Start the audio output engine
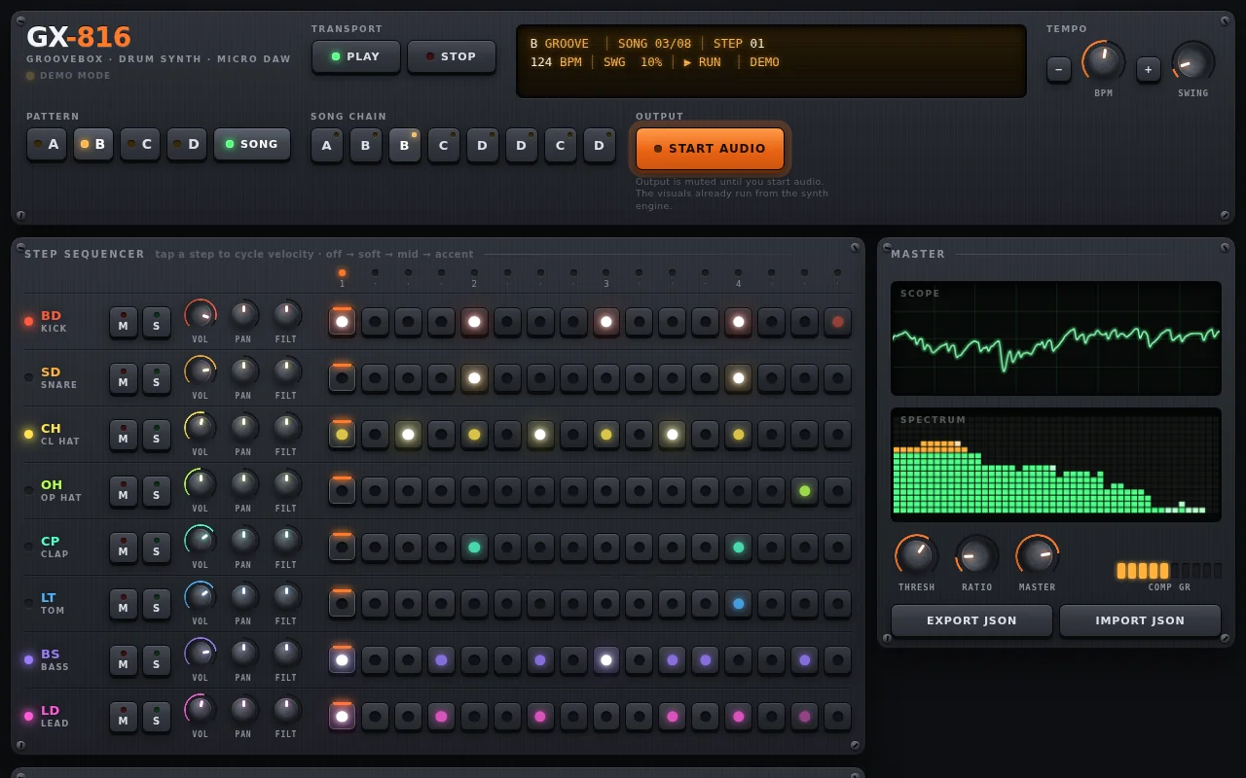 (x=710, y=149)
